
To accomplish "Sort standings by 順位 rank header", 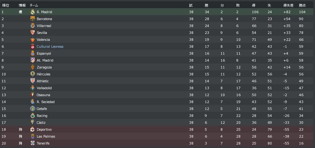I will [5, 5].
